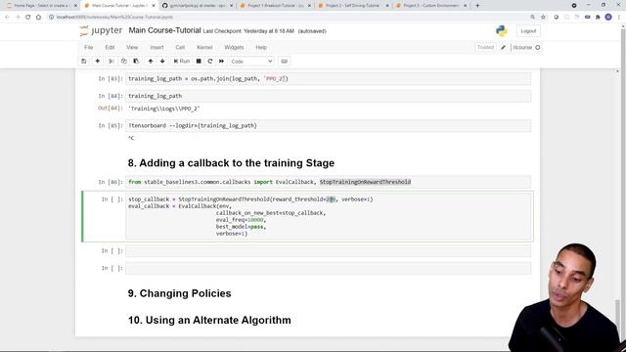Click heading 8. Adding a callback
Screen dimensions: 626x352
(x=231, y=163)
